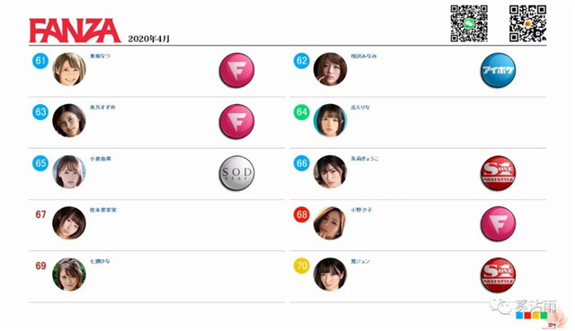The height and width of the screenshot is (331, 575).
Task: Click the red rank 68 number badge
Action: [x=302, y=214]
